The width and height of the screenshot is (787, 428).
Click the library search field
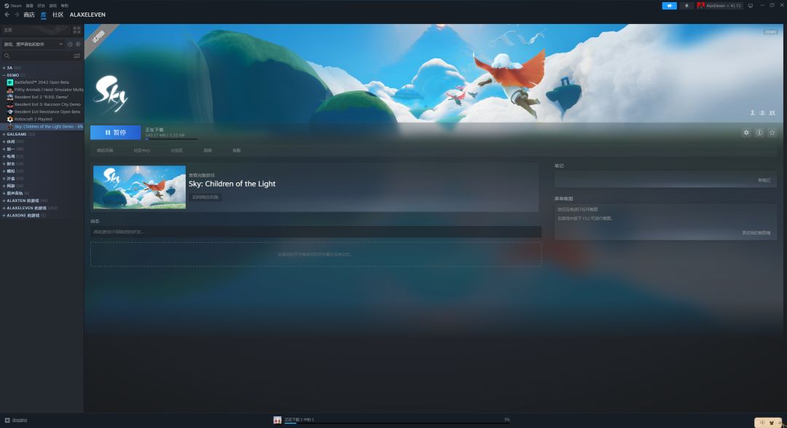pyautogui.click(x=37, y=55)
